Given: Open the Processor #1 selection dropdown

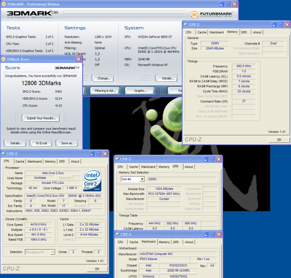Looking at the screenshot, I should tap(53, 252).
